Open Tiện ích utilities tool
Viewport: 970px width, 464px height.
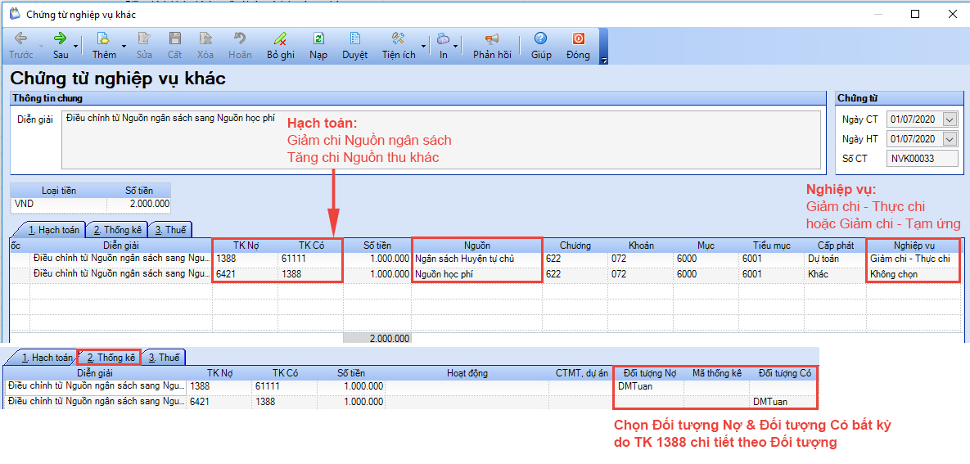[x=399, y=46]
